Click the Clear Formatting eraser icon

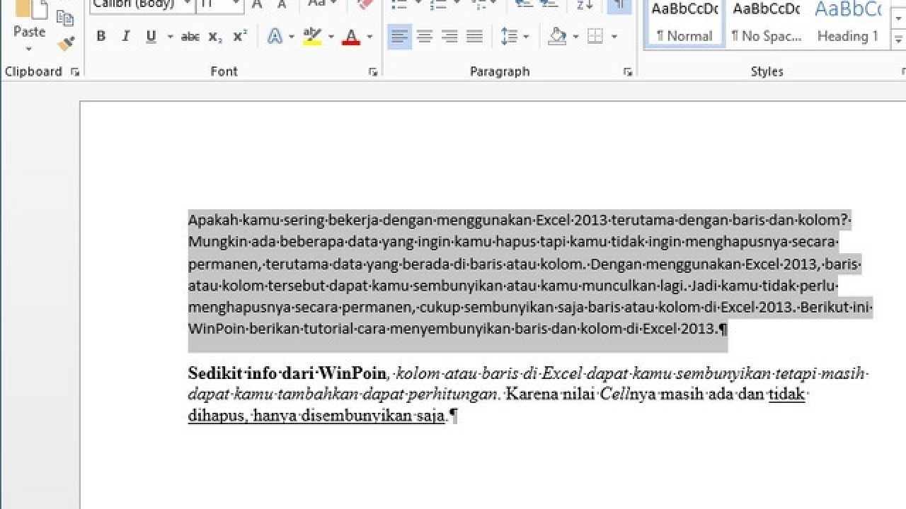coord(365,4)
